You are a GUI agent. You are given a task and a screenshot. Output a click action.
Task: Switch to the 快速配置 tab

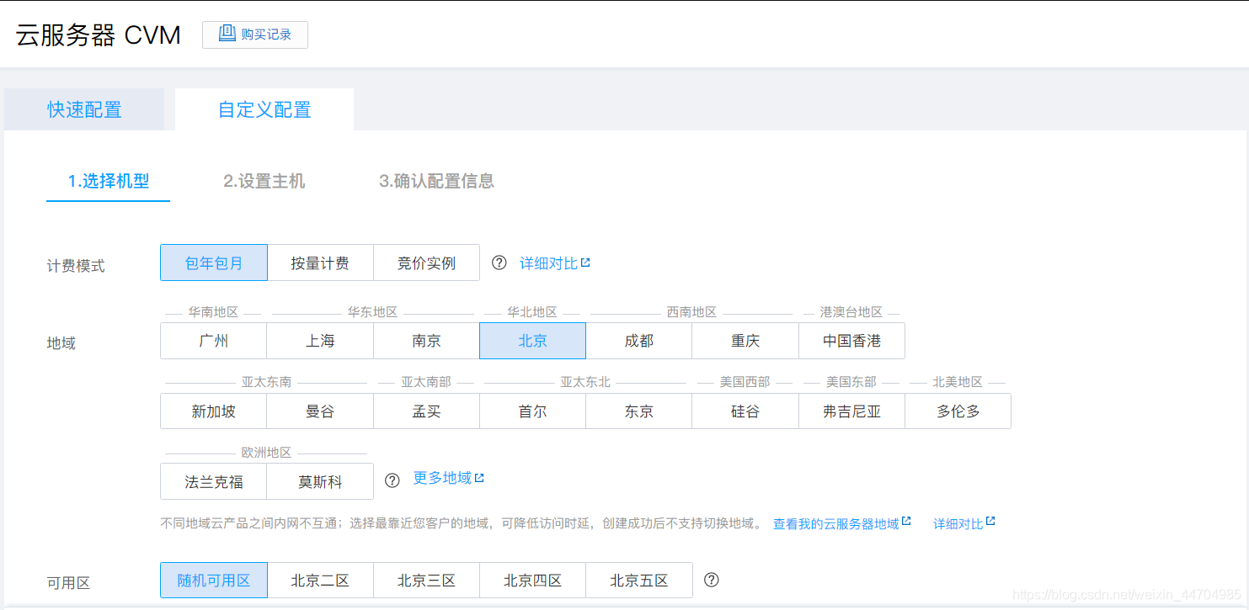84,109
